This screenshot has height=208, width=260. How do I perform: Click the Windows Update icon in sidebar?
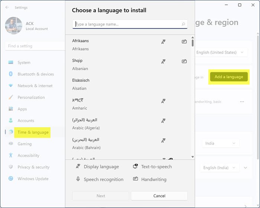(10, 179)
